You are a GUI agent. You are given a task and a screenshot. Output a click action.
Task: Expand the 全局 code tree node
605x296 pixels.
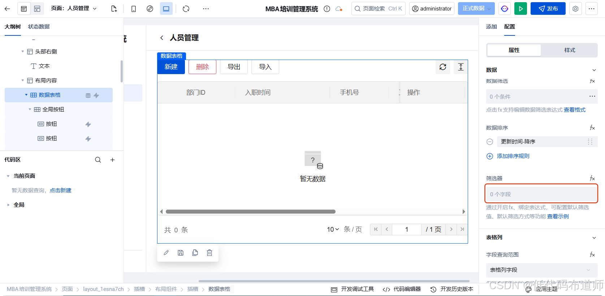pyautogui.click(x=8, y=205)
